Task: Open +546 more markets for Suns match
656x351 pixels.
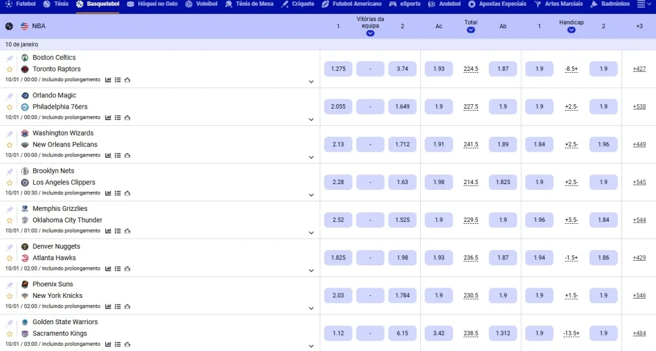Action: pos(639,295)
